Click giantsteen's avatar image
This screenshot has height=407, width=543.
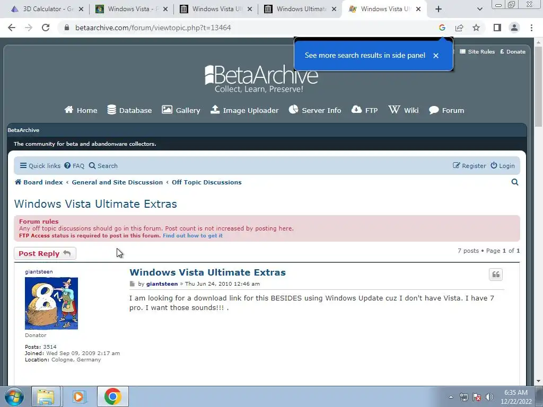[51, 303]
